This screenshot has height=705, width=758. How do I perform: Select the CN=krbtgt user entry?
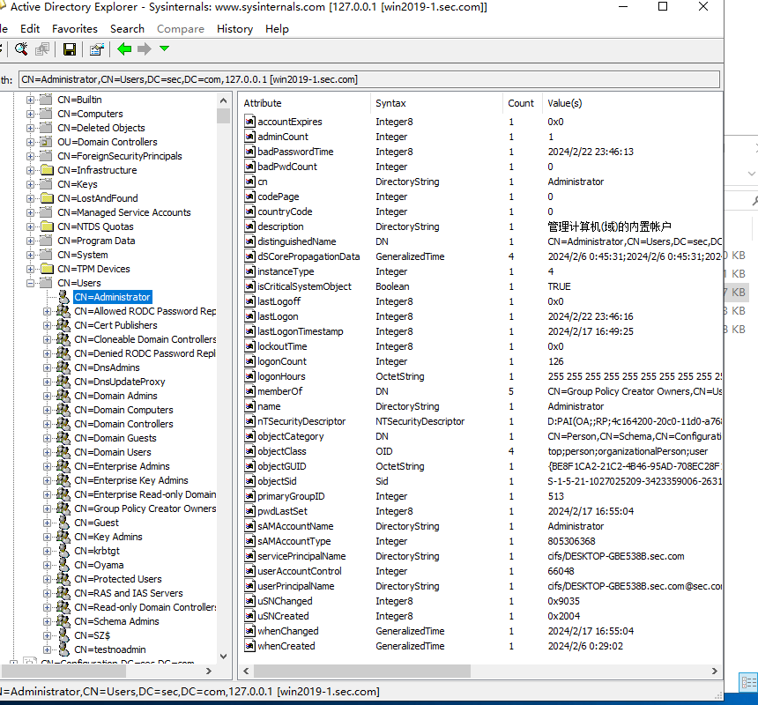[99, 551]
